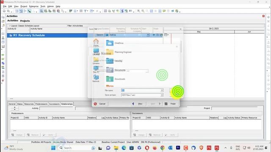Screen dimensions: 271x152
Task: Expand the Save as type dropdown
Action: [x=162, y=95]
